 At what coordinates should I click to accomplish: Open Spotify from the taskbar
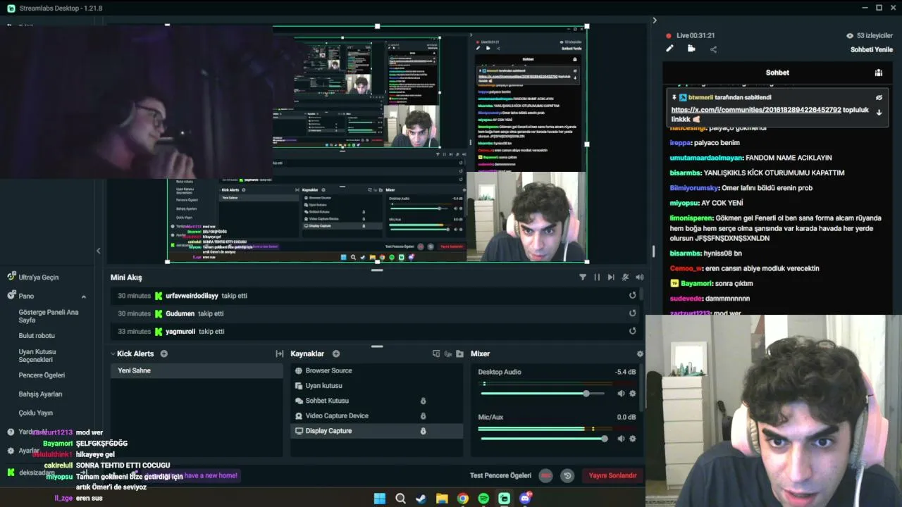483,499
